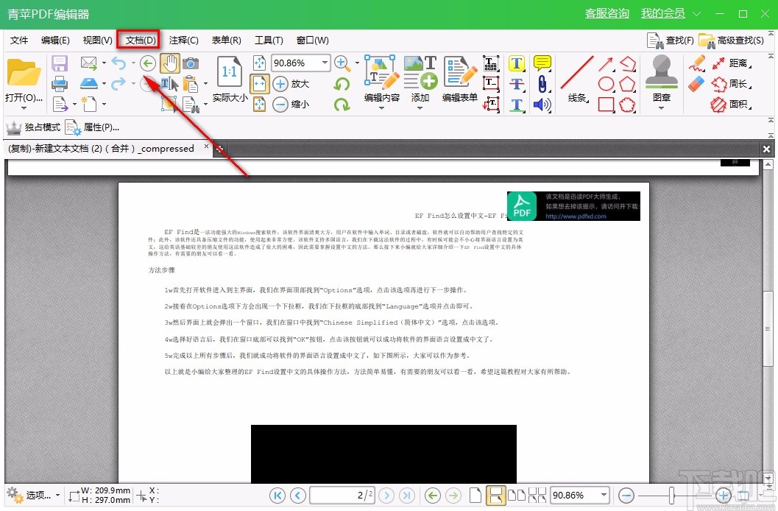The height and width of the screenshot is (511, 778).
Task: Open the 文档(D) menu
Action: point(141,40)
